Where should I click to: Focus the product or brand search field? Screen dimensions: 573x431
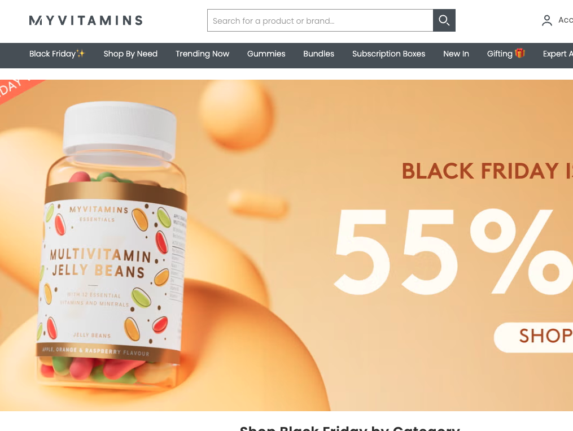pyautogui.click(x=320, y=20)
